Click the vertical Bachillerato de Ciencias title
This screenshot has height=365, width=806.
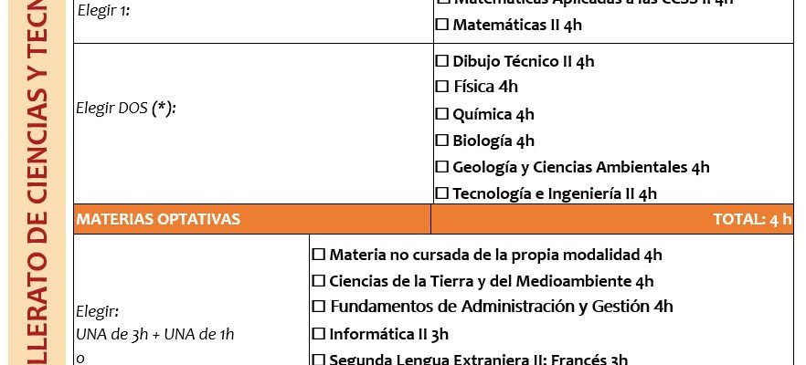[36, 182]
